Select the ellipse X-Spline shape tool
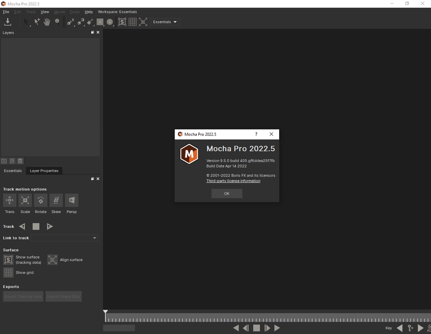 (110, 22)
